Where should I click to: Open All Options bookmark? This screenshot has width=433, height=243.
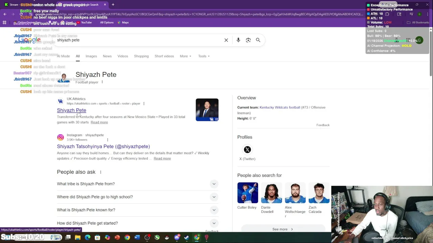click(x=107, y=23)
